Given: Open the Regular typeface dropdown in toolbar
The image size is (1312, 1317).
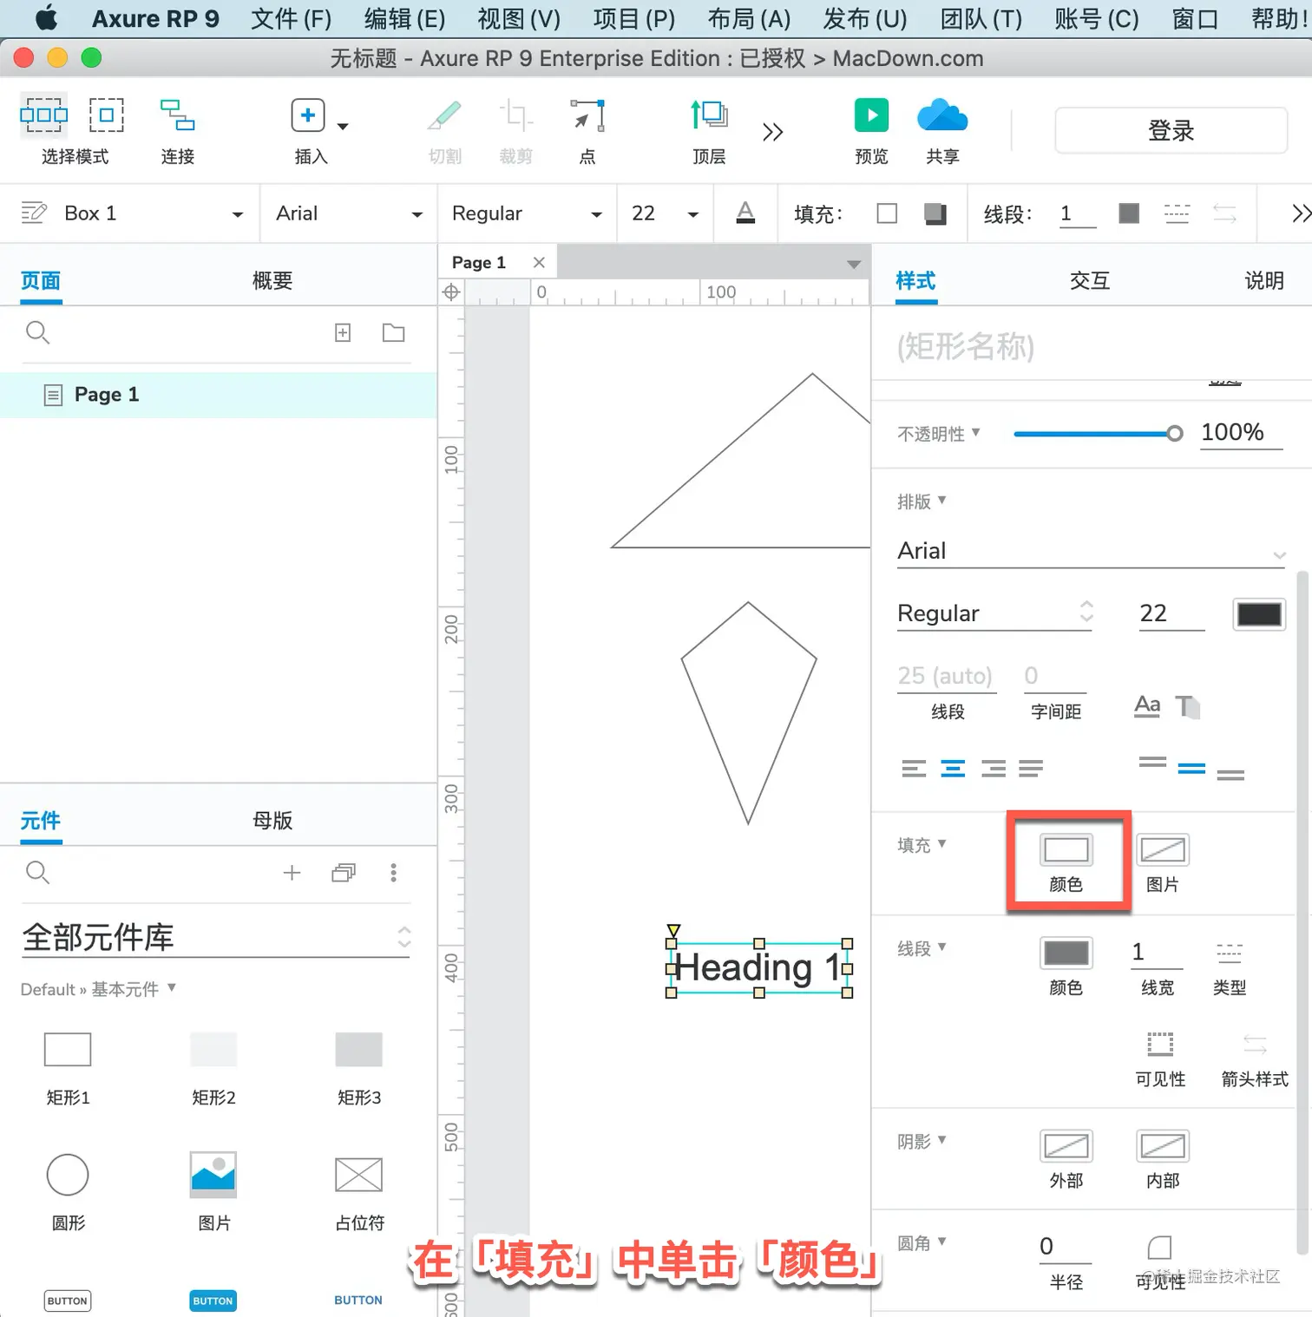Looking at the screenshot, I should [596, 214].
